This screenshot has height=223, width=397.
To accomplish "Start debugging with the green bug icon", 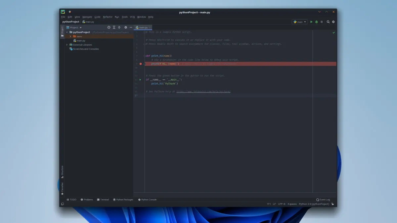I will (x=316, y=22).
